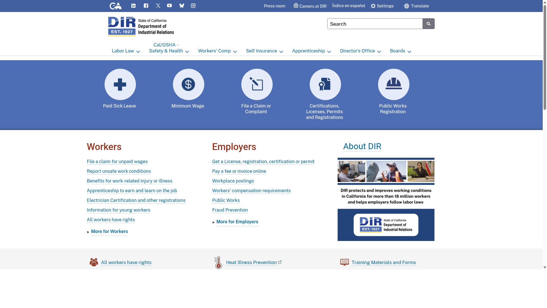Image resolution: width=547 pixels, height=308 pixels.
Task: Open Workplace postings link
Action: [233, 181]
